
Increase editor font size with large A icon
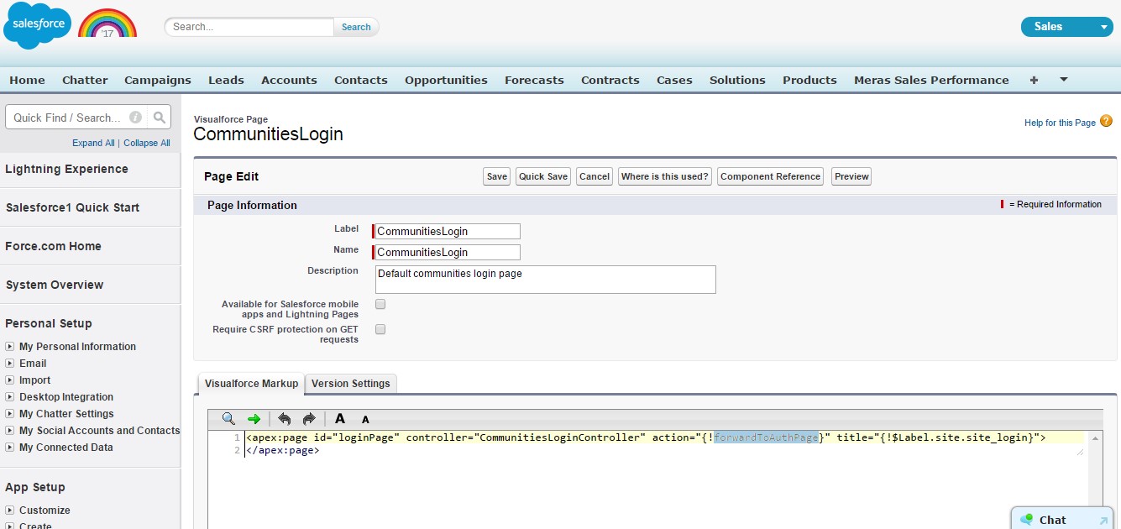click(x=340, y=418)
